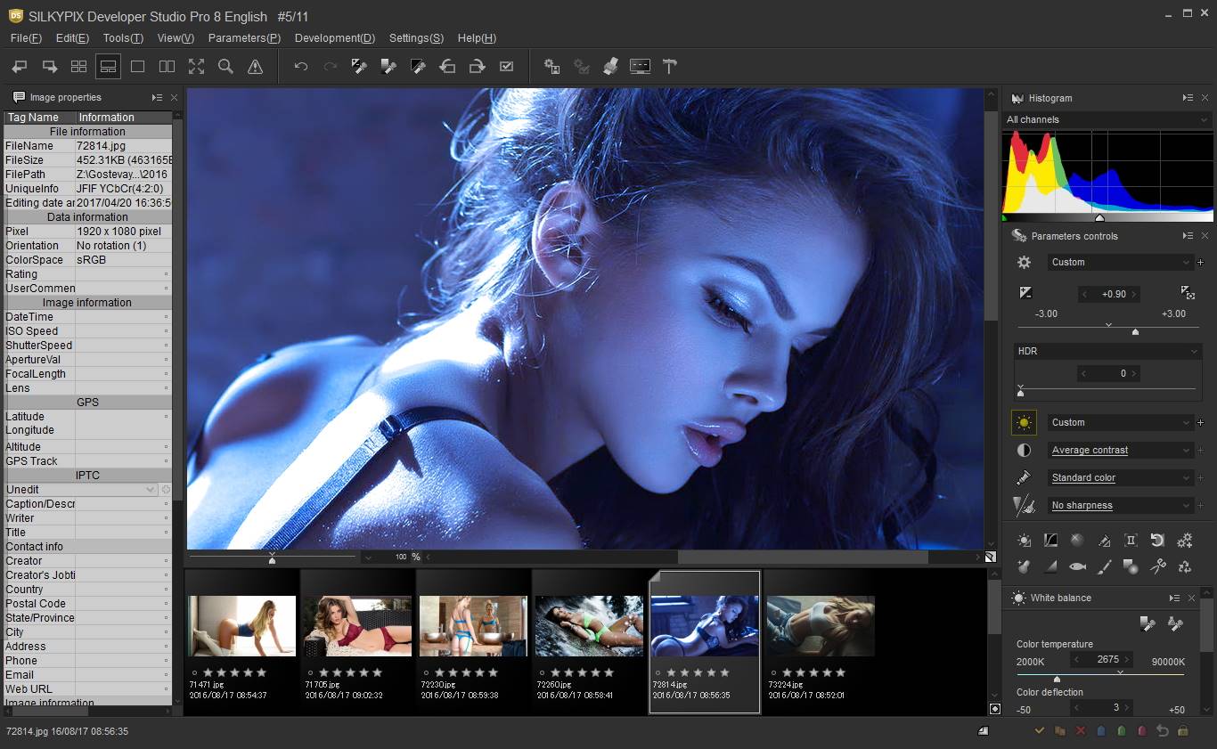
Task: Click the undo arrow in the toolbar
Action: pos(301,67)
